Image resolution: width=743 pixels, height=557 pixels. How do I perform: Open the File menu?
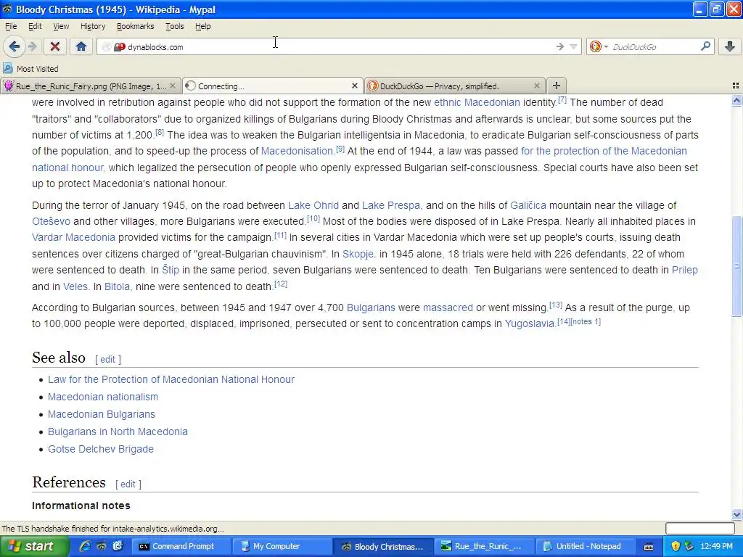(x=11, y=27)
